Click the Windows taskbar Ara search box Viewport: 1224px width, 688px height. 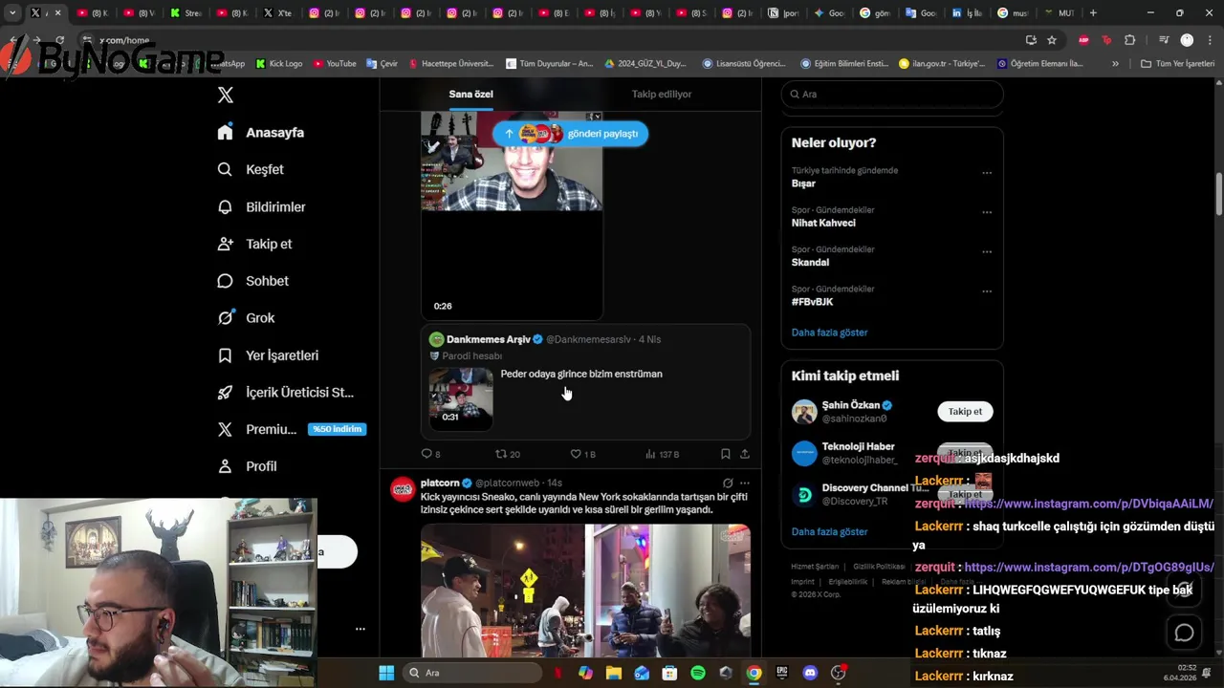coord(472,673)
